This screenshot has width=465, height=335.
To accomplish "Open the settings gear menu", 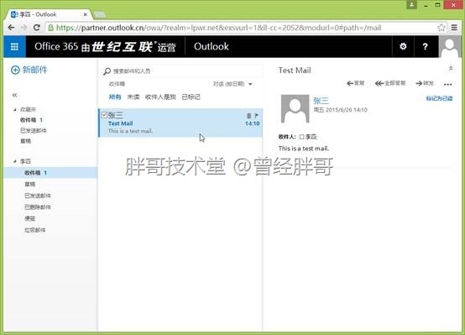I will click(x=403, y=46).
